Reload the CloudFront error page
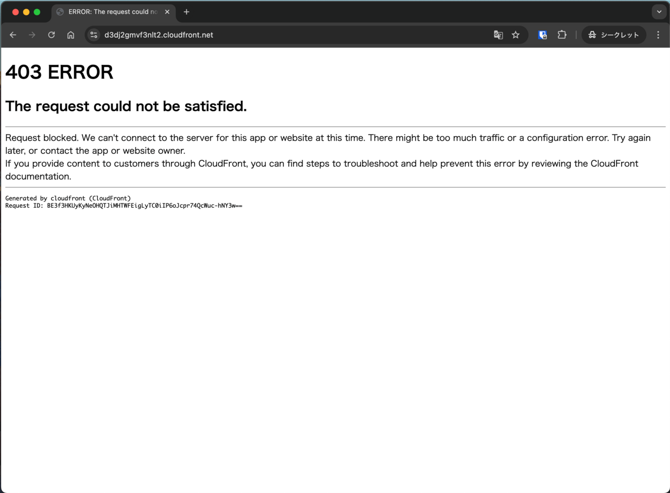 [51, 35]
